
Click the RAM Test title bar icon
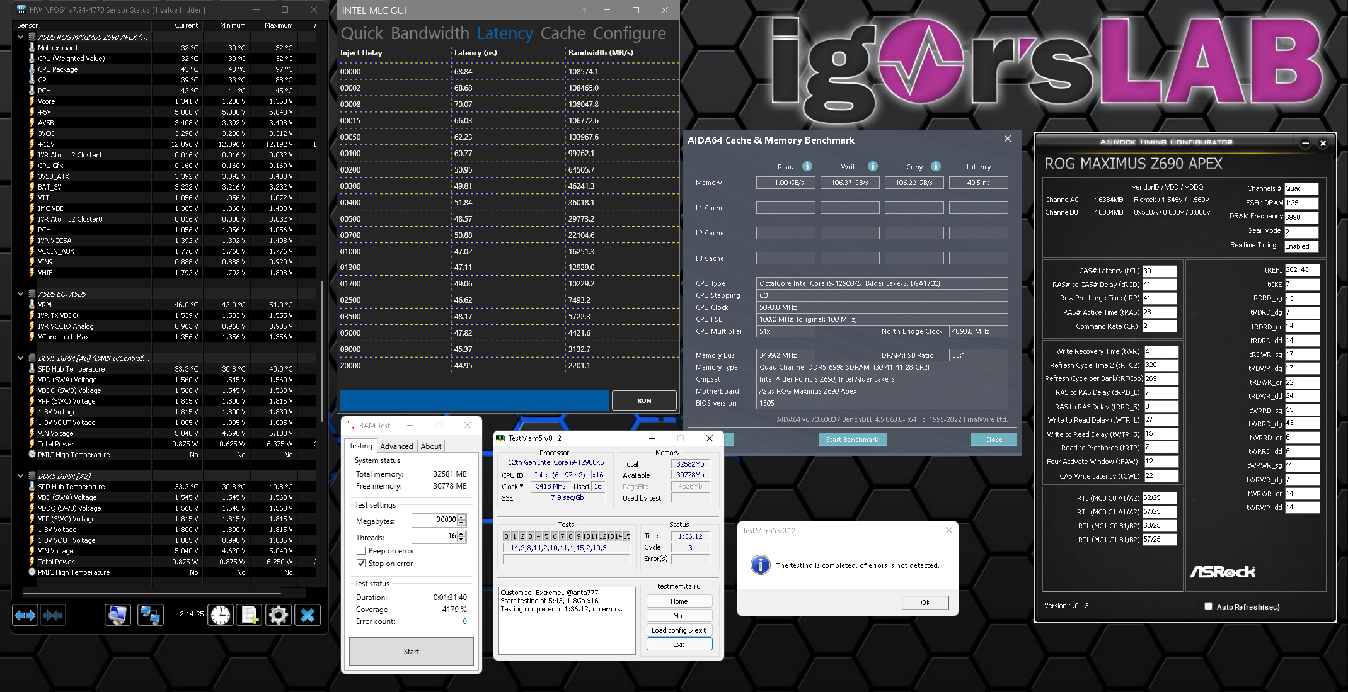(x=350, y=425)
